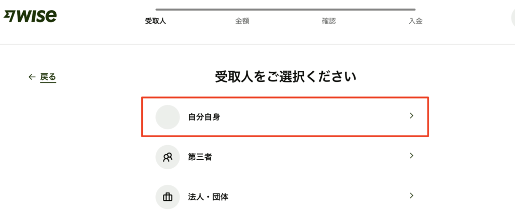Viewport: 515px width, 217px height.
Task: Choose 自分自身 as the recipient
Action: 285,117
